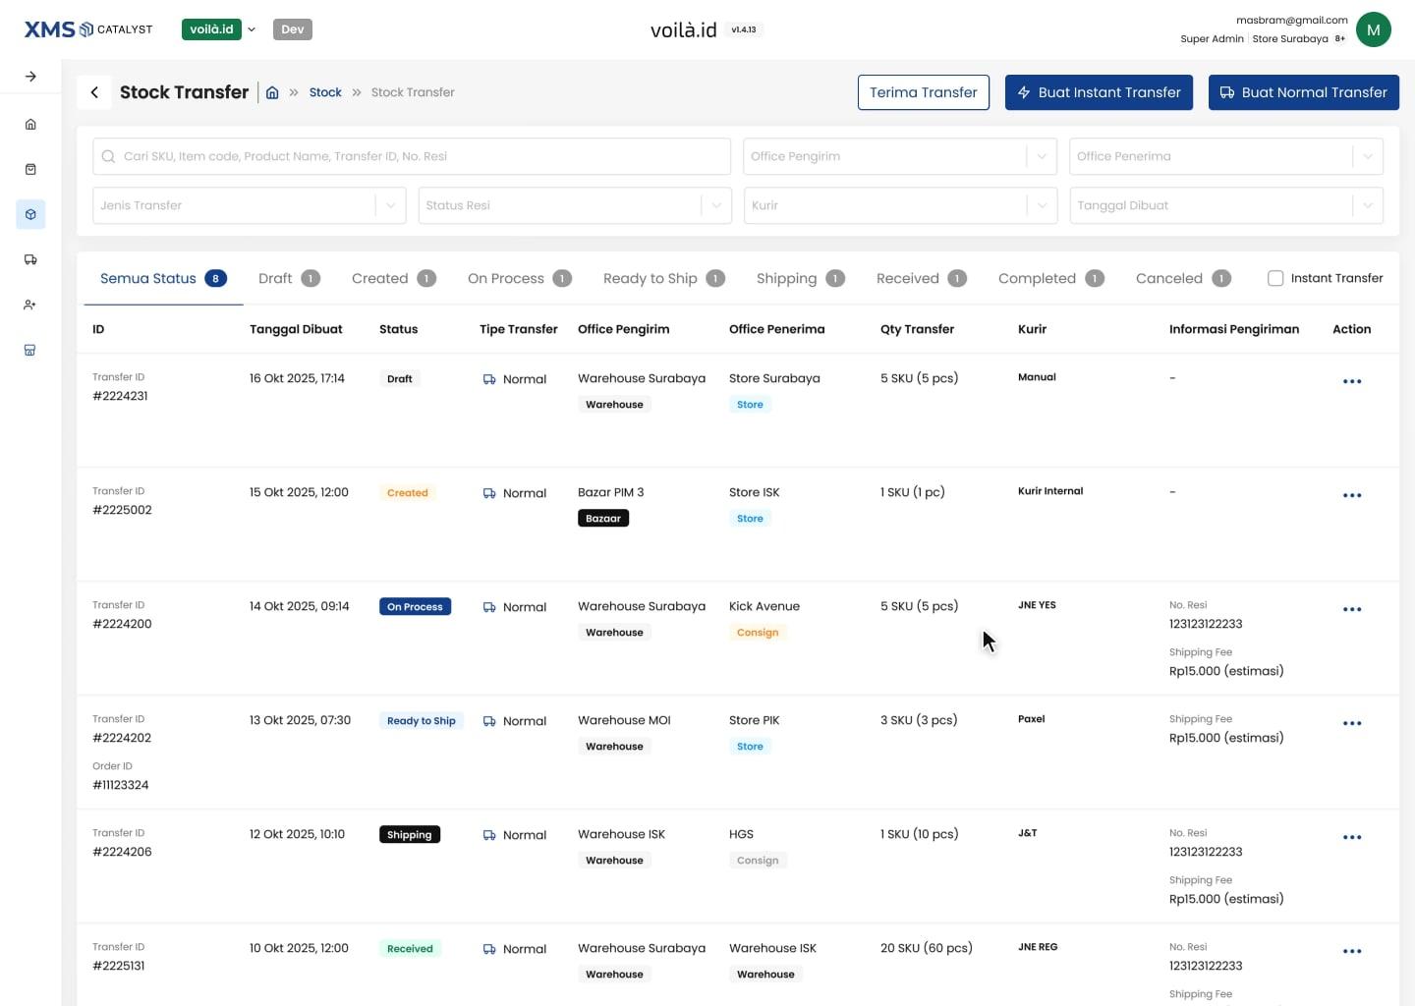Viewport: 1415px width, 1006px height.
Task: Open the voilà.id tenant switcher
Action: 219,29
